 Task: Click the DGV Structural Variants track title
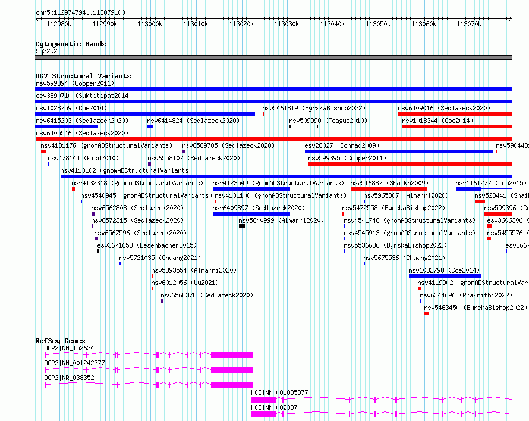pos(83,76)
